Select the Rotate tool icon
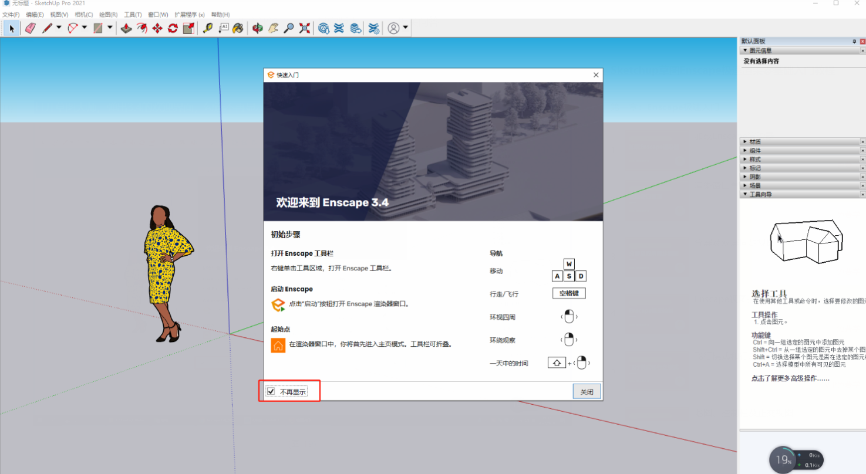Image resolution: width=866 pixels, height=474 pixels. click(173, 28)
